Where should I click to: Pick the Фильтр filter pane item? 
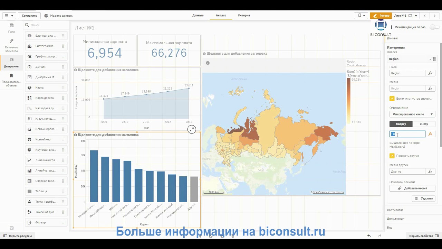[46, 222]
